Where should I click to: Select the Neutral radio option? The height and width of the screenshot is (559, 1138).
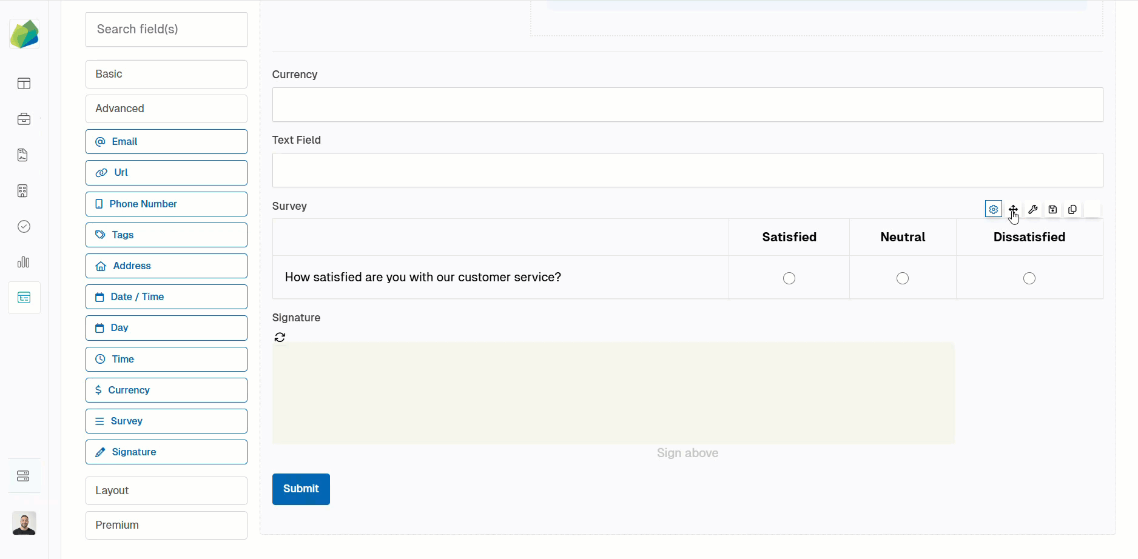903,278
